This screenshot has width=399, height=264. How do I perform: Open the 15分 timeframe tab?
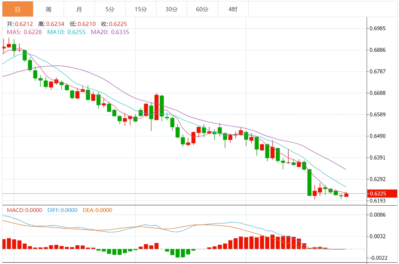[x=141, y=9]
